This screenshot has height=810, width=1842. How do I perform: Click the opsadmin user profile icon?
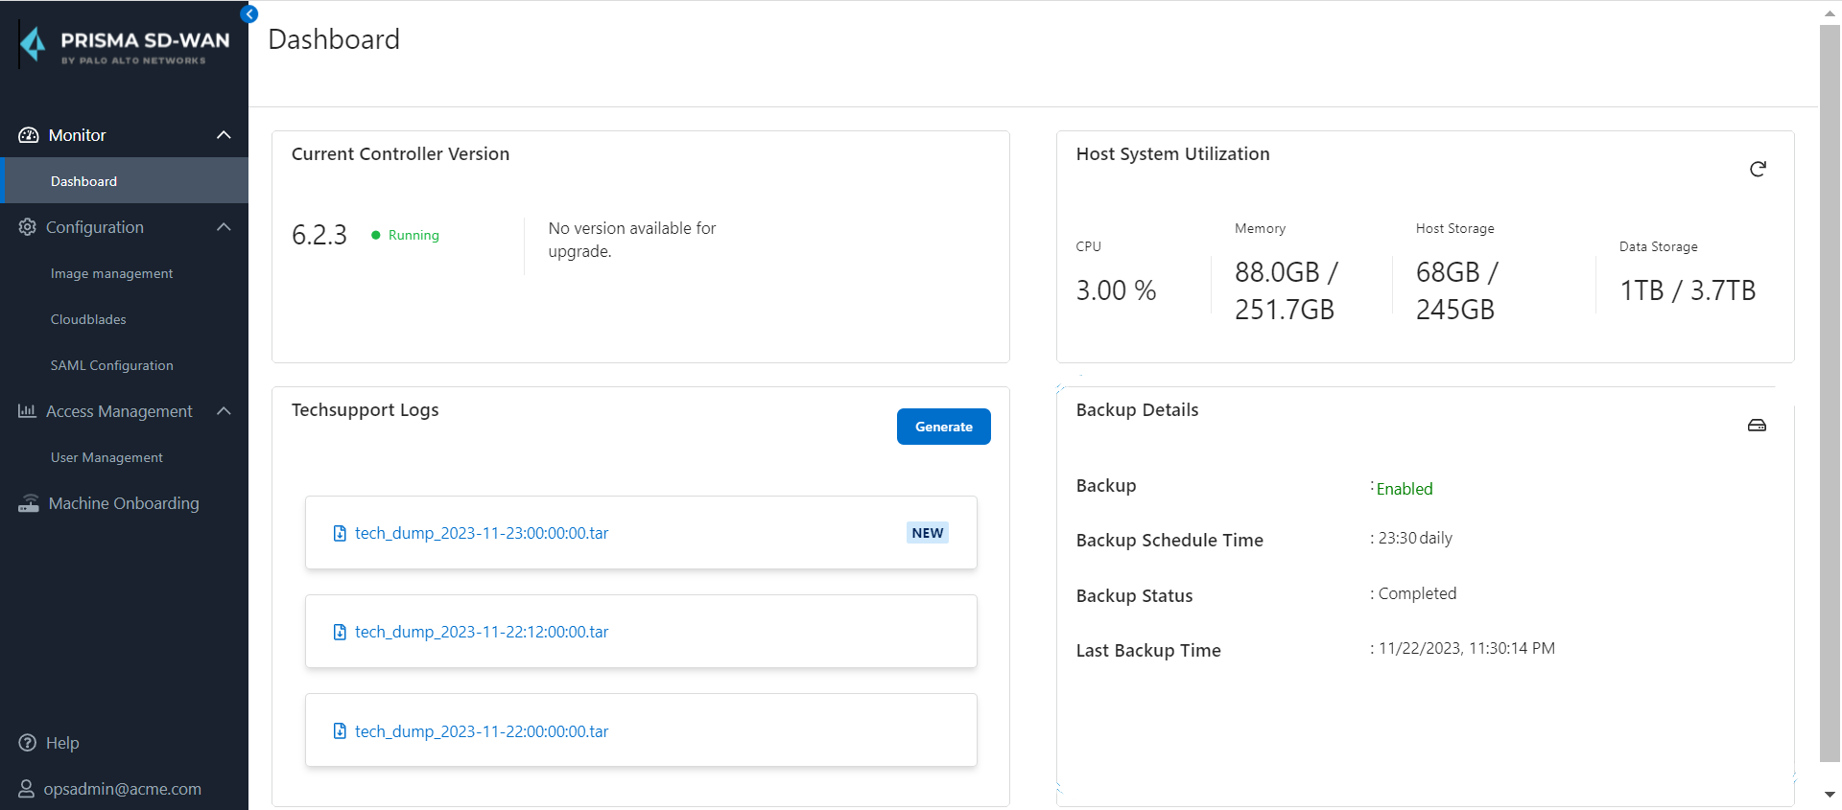point(26,789)
